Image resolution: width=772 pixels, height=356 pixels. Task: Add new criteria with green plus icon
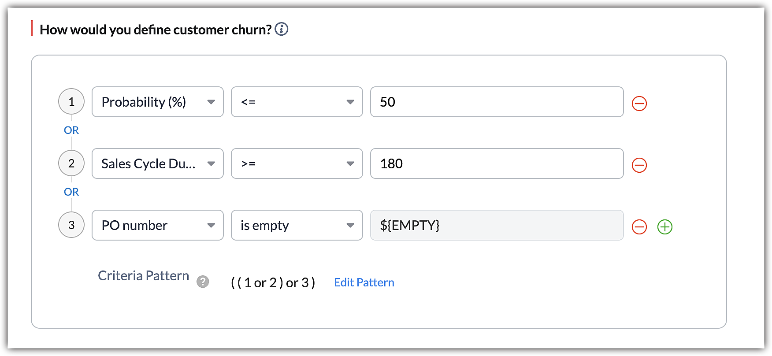tap(664, 227)
